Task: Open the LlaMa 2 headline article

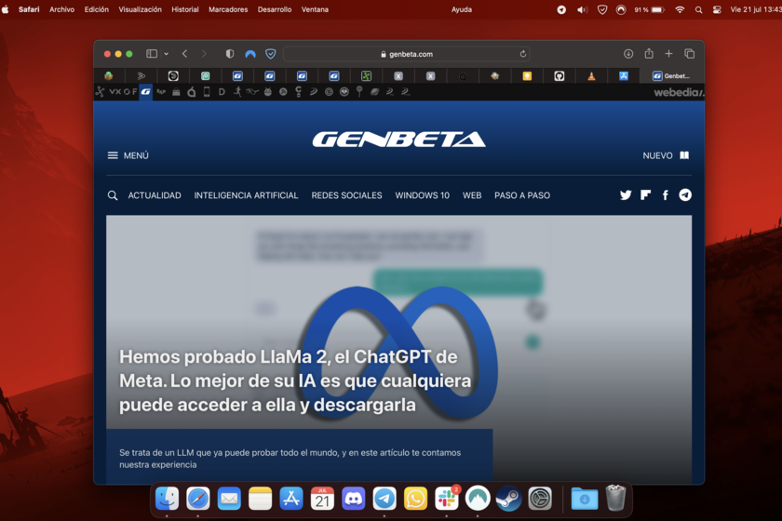Action: pos(295,381)
